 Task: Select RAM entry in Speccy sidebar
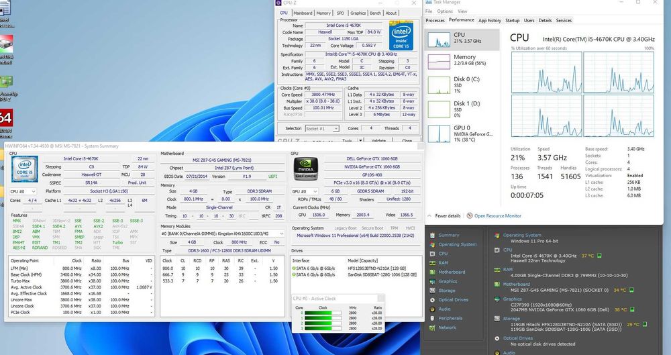click(x=443, y=263)
